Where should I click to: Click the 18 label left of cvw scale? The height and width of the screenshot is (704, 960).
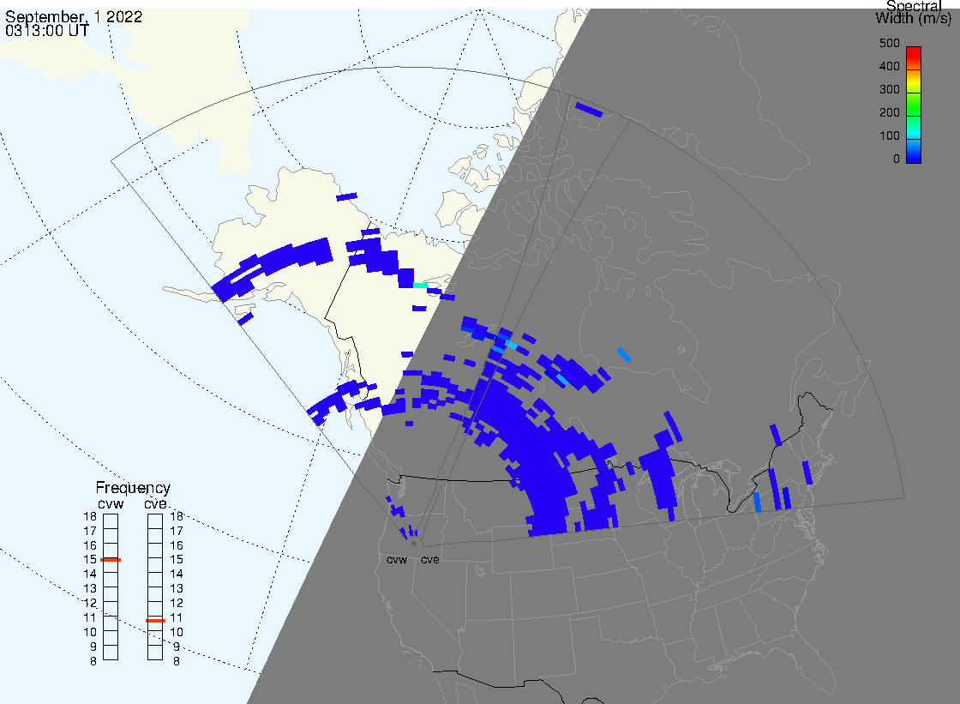[90, 516]
